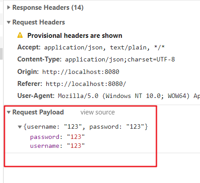200x183 pixels.
Task: Collapse the Request Payload triangle
Action: point(8,112)
